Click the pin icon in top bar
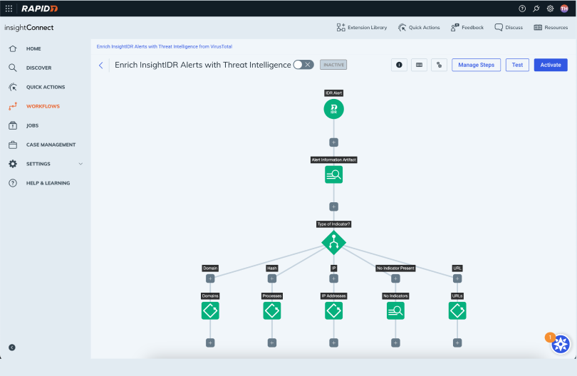577x376 pixels. click(x=536, y=9)
